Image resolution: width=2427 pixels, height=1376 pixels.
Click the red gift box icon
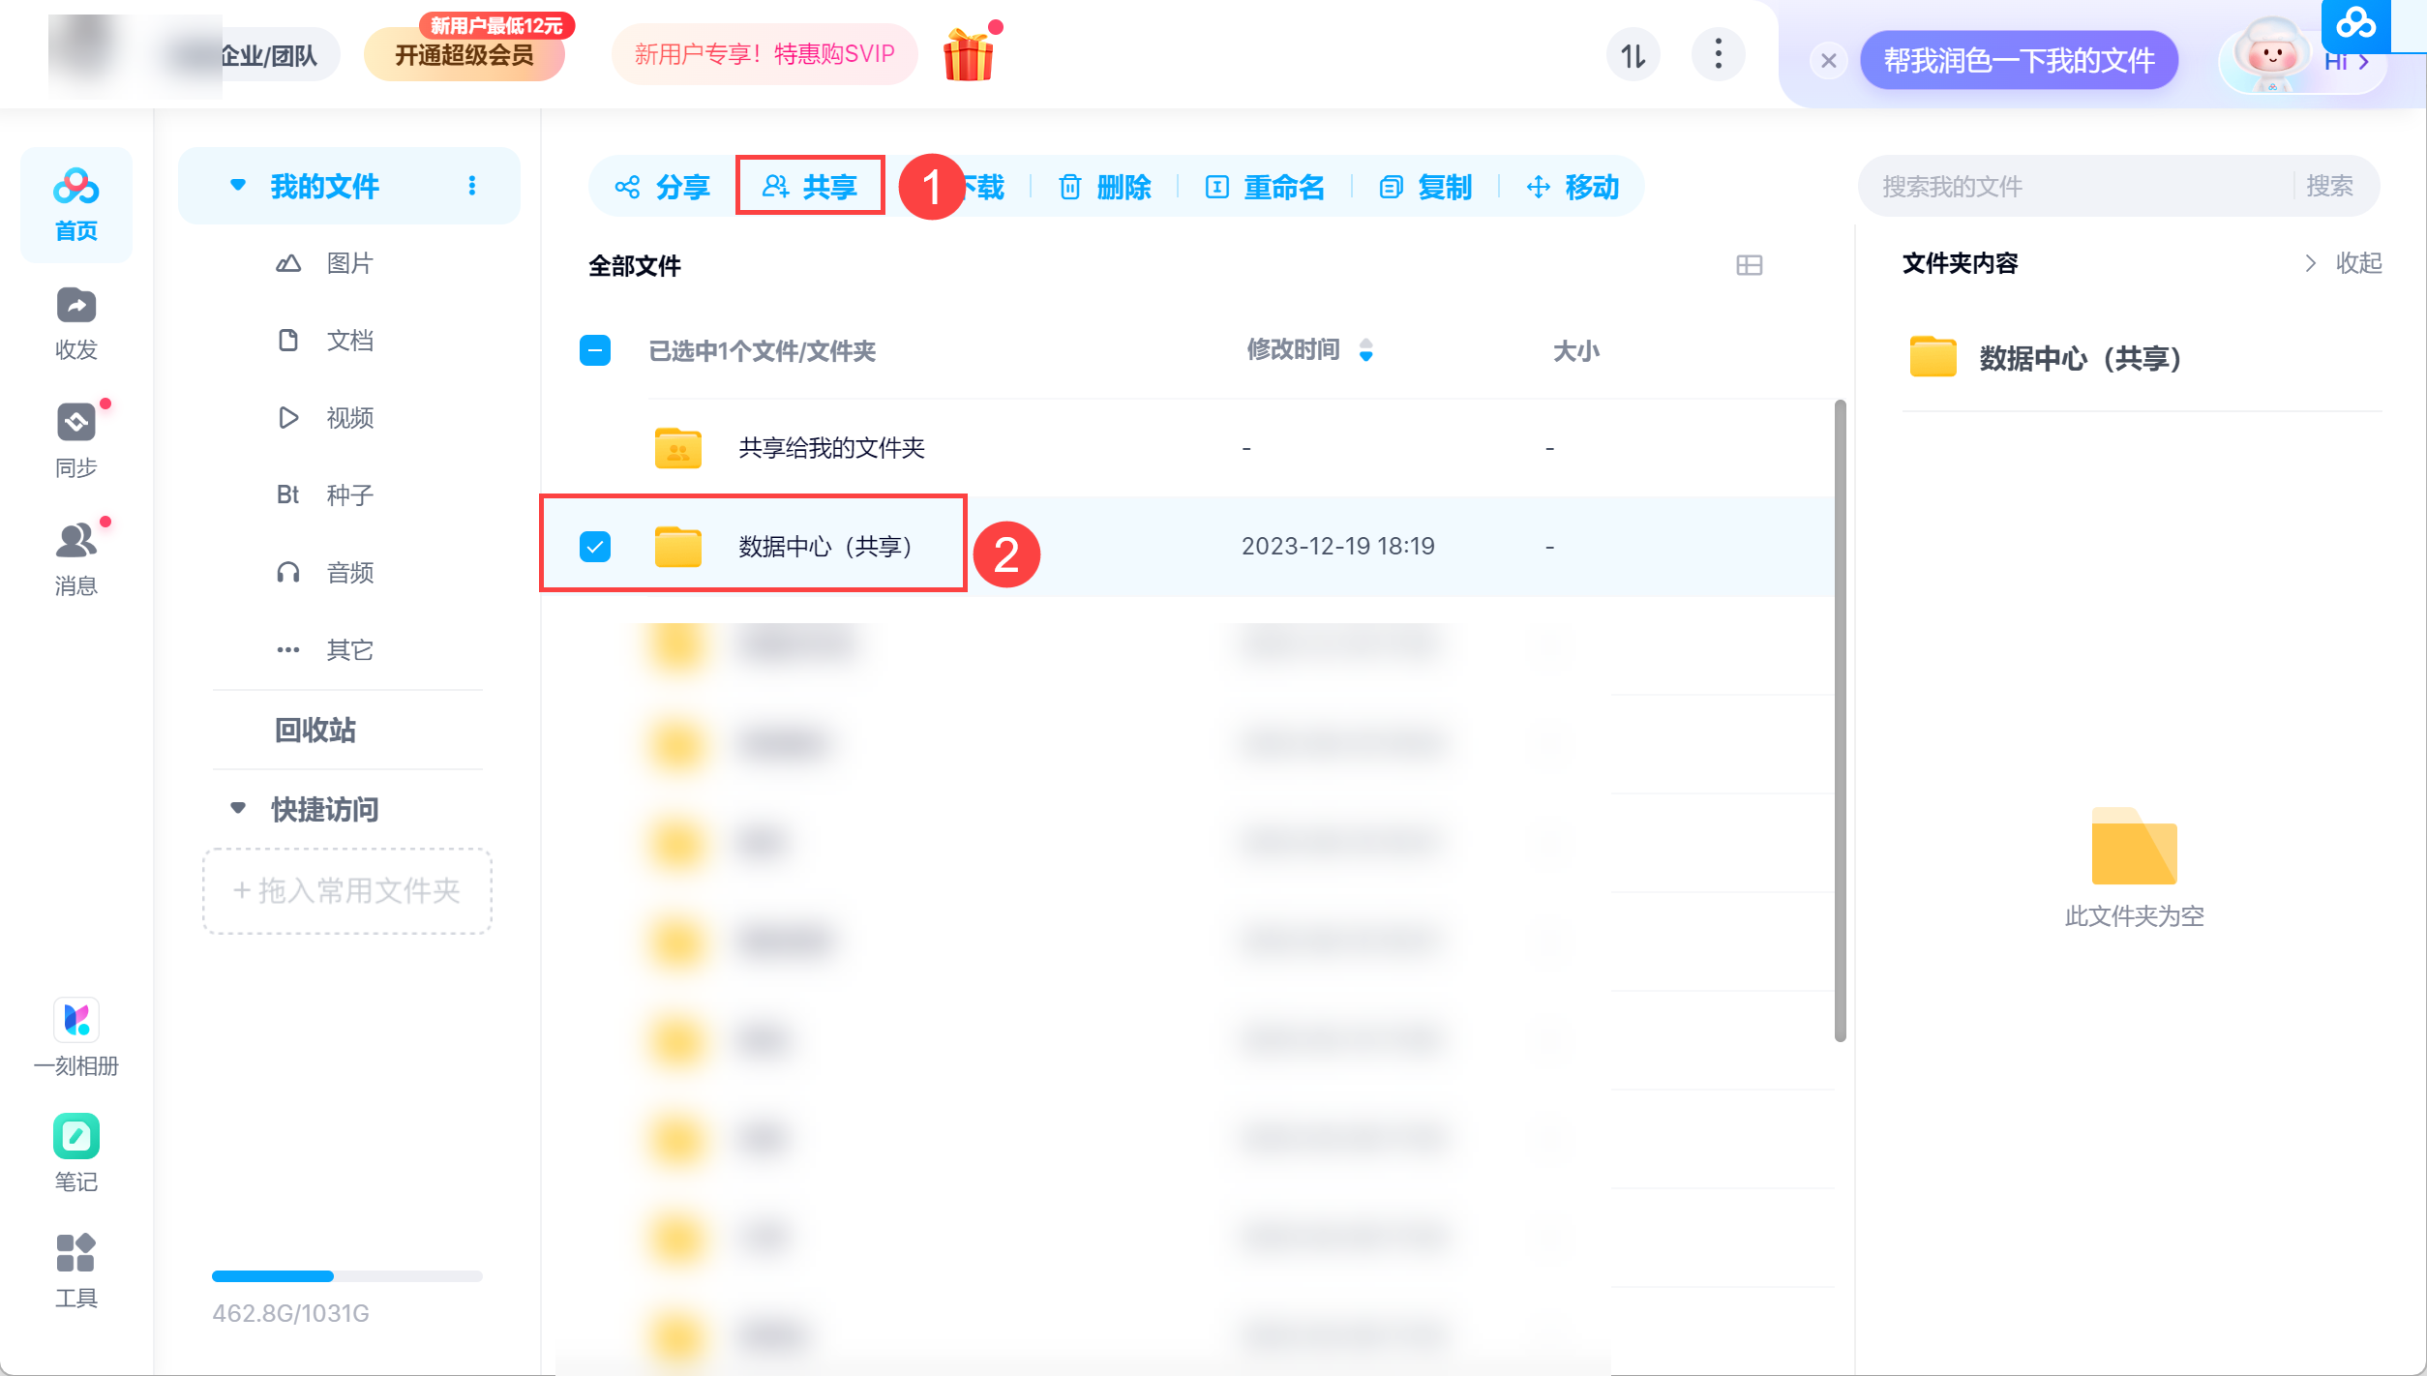[968, 55]
